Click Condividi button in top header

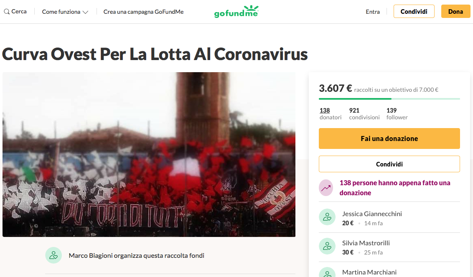coord(414,11)
